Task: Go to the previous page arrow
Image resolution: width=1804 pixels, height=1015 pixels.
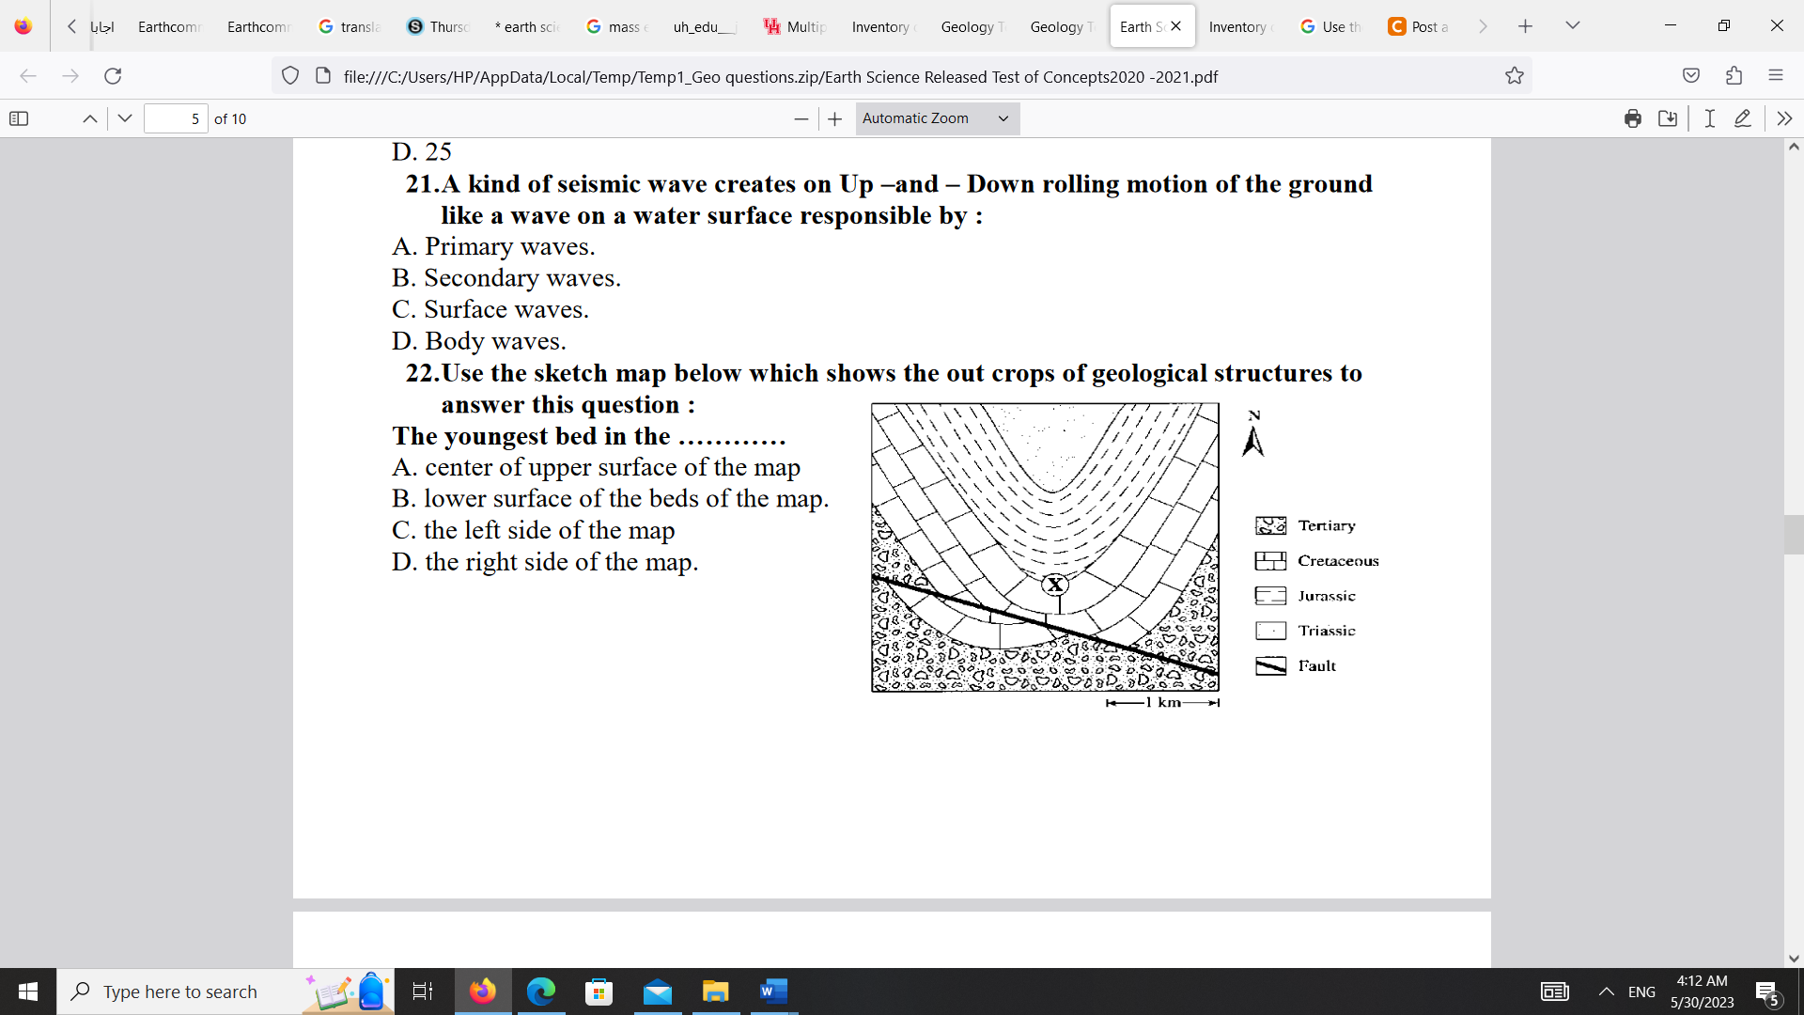Action: coord(89,118)
